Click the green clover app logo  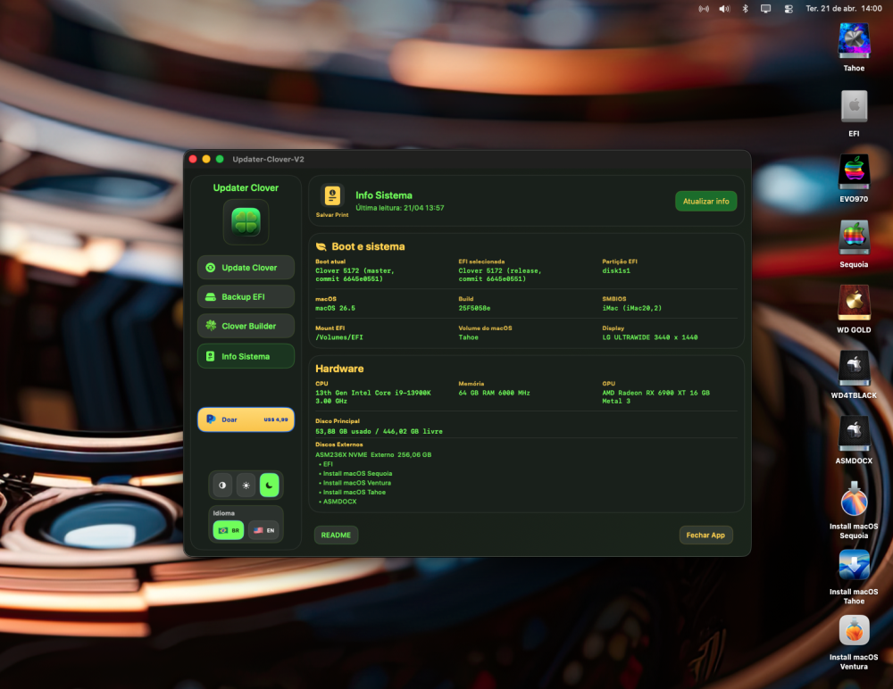(x=246, y=221)
